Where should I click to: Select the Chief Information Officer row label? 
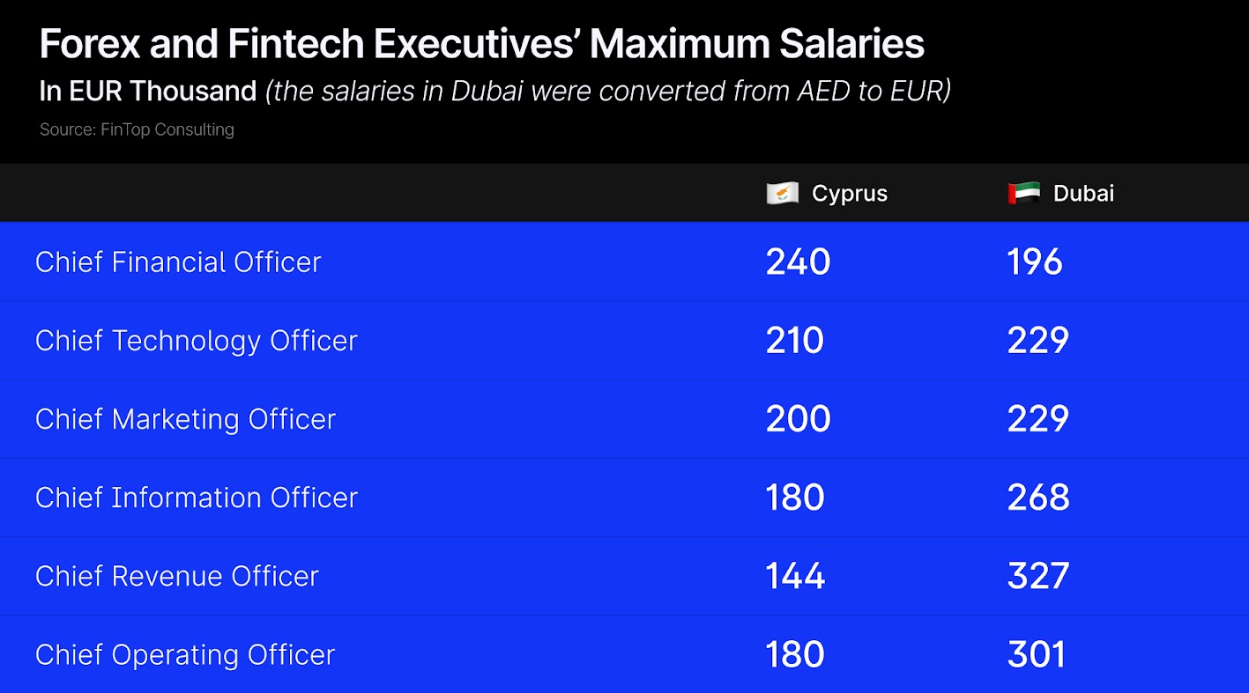pos(196,498)
